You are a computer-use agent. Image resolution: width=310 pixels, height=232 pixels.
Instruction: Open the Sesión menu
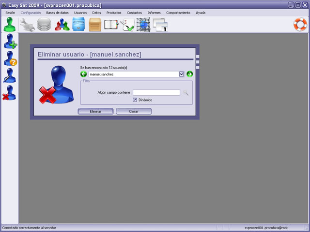[10, 13]
